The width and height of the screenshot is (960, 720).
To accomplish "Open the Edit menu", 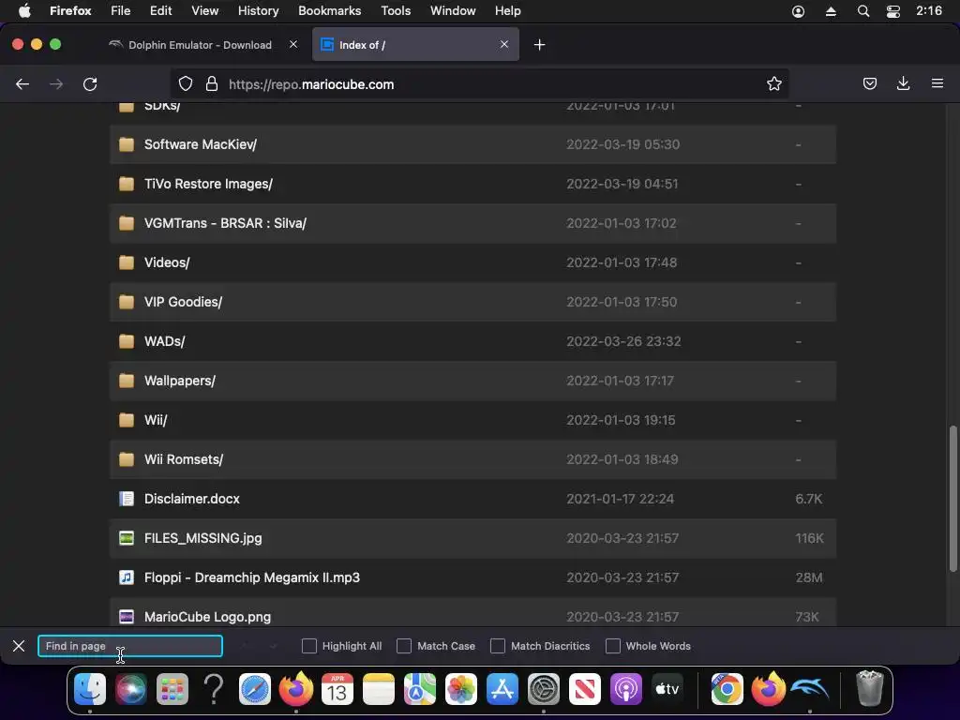I will [161, 11].
